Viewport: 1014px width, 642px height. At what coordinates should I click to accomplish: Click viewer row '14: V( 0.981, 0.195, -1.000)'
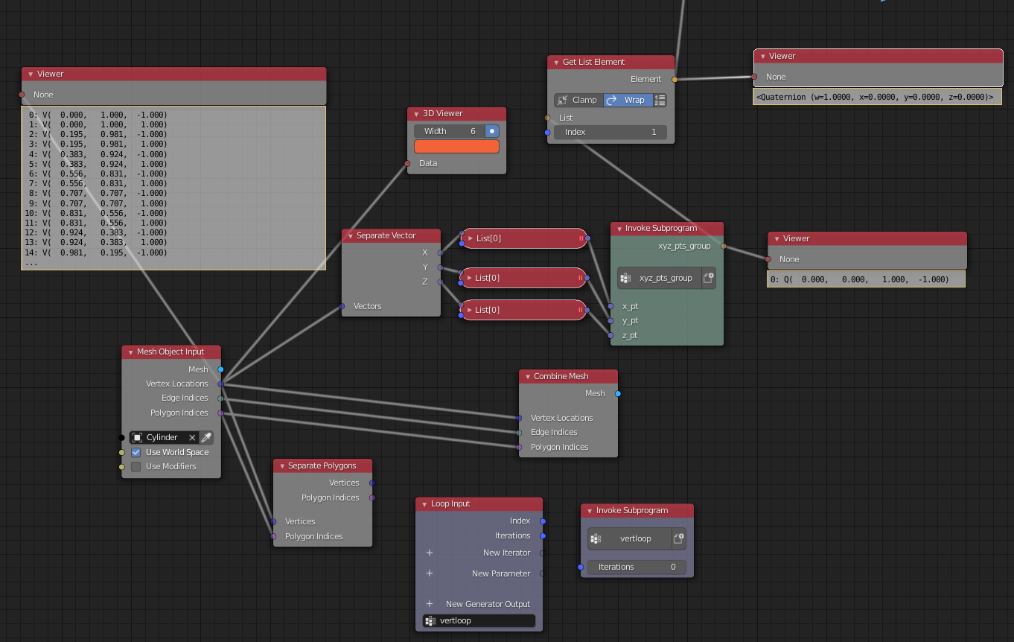[x=96, y=252]
